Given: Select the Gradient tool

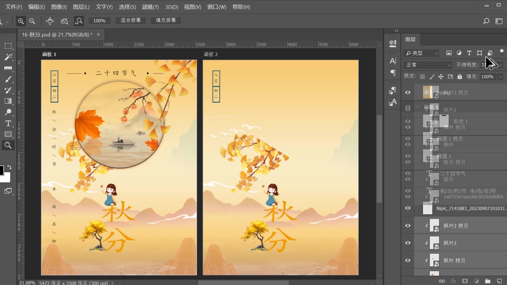Looking at the screenshot, I should pyautogui.click(x=8, y=101).
